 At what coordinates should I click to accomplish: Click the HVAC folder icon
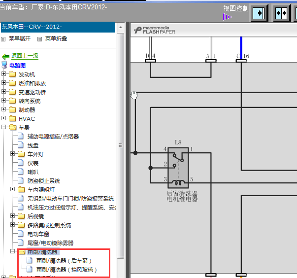point(12,119)
